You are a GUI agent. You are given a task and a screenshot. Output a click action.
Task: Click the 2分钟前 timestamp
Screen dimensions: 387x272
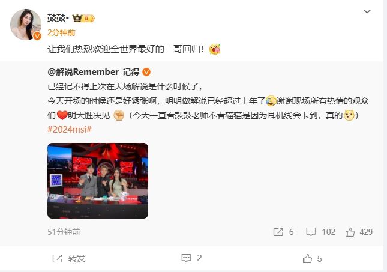pyautogui.click(x=61, y=32)
